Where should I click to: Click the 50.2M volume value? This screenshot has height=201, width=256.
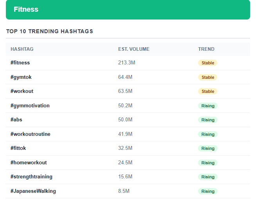coord(125,106)
